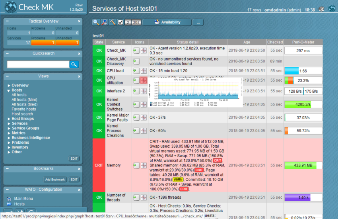
Task: Click the Memory Perf-O-Meter bar
Action: [x=303, y=165]
